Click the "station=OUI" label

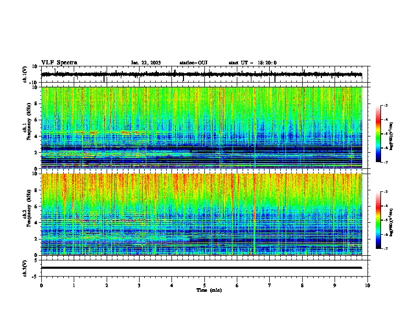(x=193, y=63)
